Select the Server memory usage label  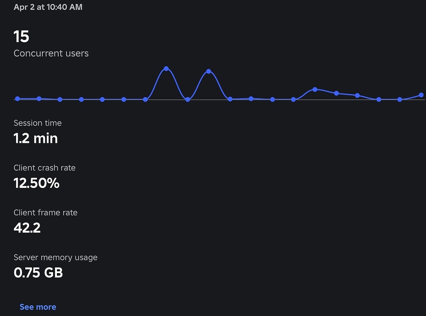pos(55,257)
